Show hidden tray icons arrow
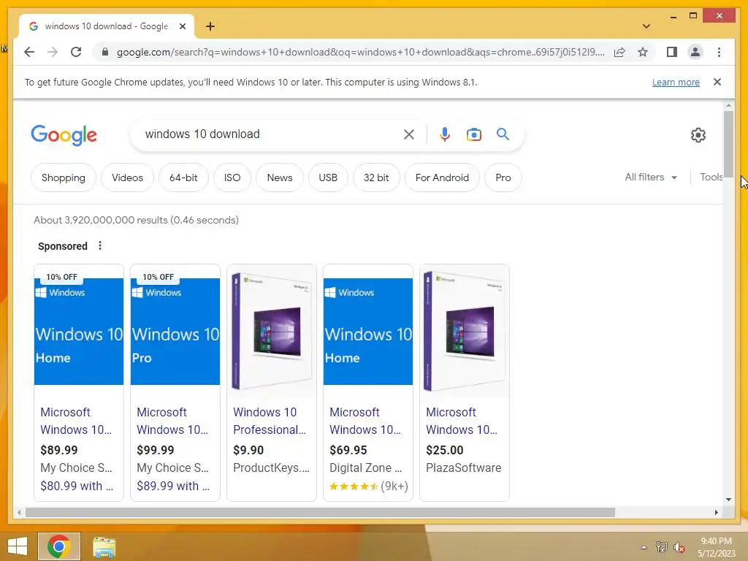The image size is (748, 561). (x=644, y=547)
